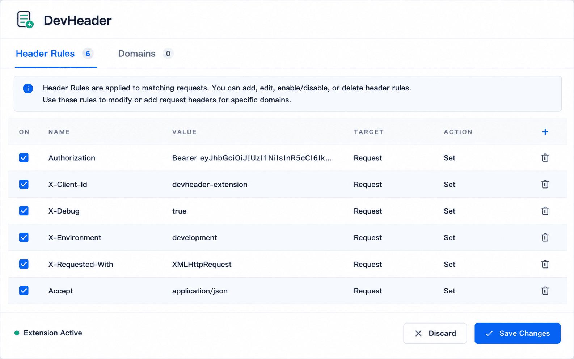Delete the Authorization rule
574x359 pixels.
point(545,158)
